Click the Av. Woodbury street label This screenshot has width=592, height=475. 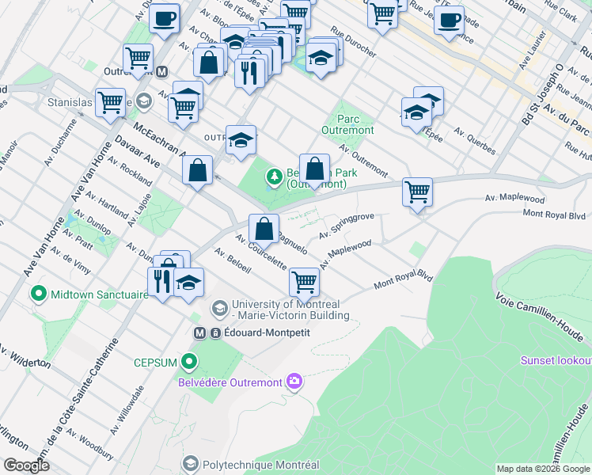coord(90,444)
